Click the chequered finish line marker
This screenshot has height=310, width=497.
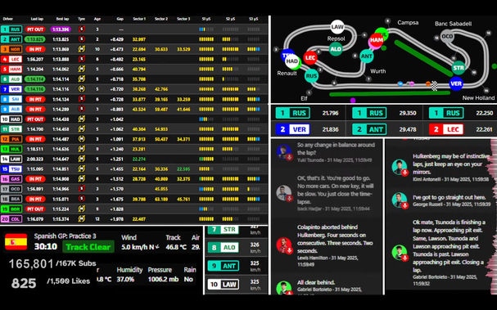pyautogui.click(x=435, y=86)
